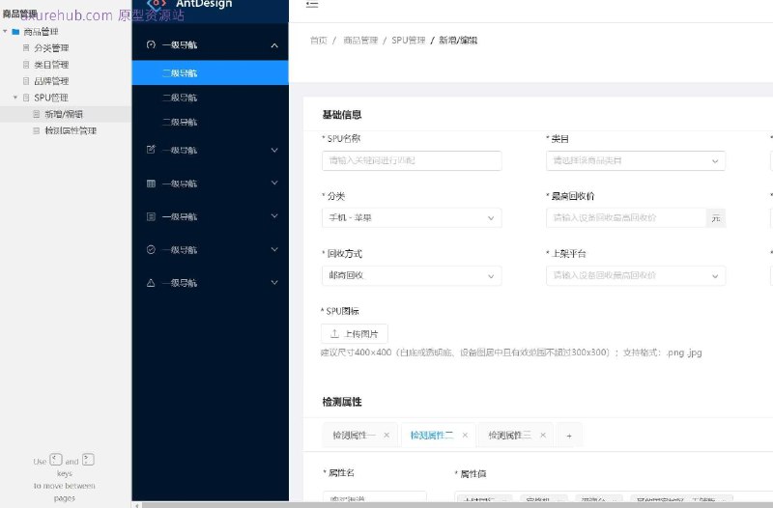Open 检测属性管理 in the page tree
Image resolution: width=773 pixels, height=508 pixels.
(x=71, y=130)
